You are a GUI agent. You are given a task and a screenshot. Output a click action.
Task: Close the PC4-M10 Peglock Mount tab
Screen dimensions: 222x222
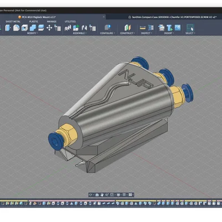[x=104, y=17]
